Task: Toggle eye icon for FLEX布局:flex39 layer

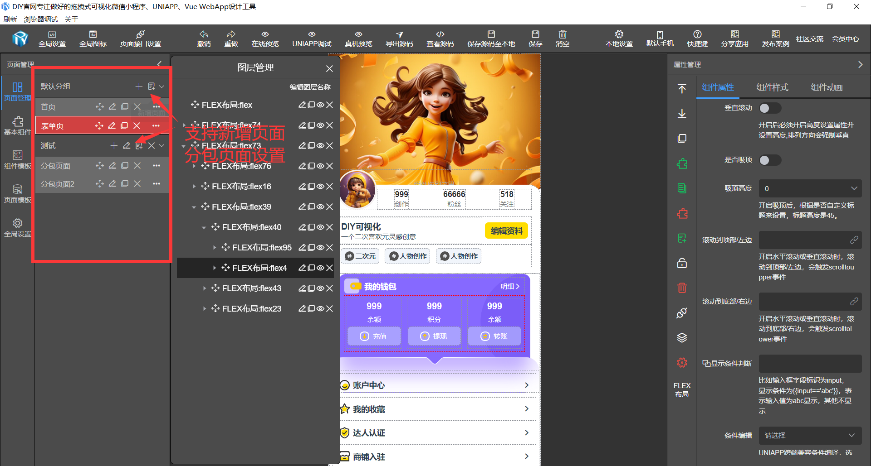Action: click(320, 207)
